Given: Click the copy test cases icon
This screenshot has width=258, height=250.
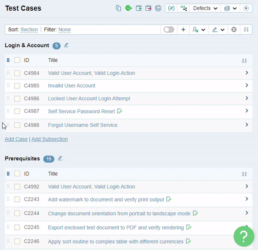Looking at the screenshot, I should [119, 8].
